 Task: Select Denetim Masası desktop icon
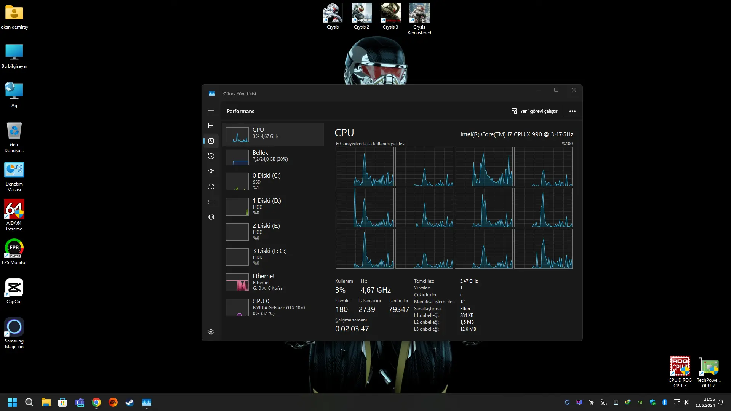14,177
